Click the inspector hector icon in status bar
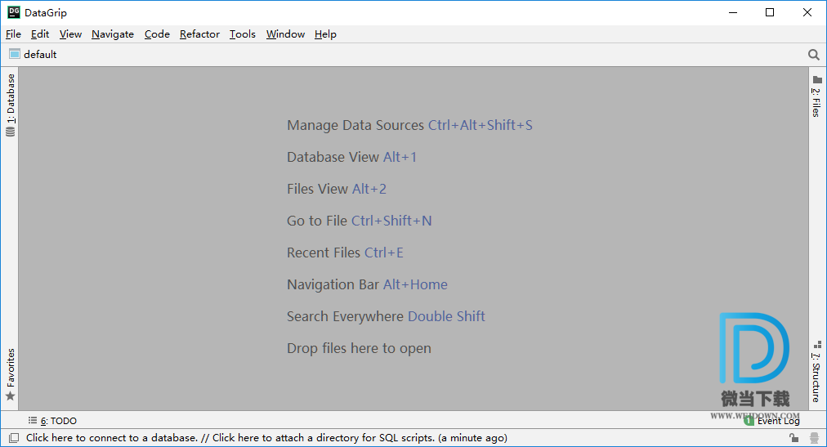The height and width of the screenshot is (447, 827). 815,437
